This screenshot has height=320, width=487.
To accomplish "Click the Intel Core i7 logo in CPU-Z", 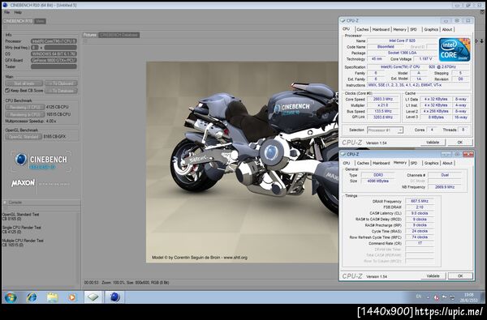I will [454, 49].
